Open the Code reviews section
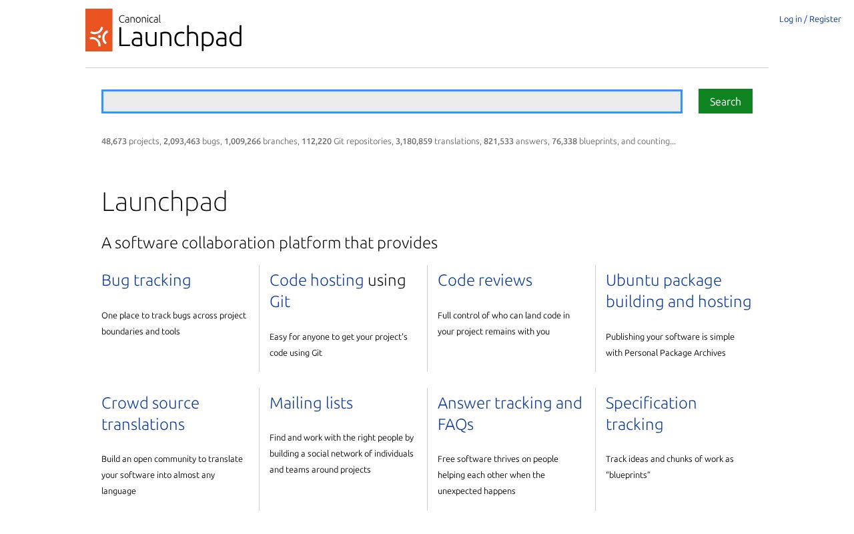 pyautogui.click(x=485, y=280)
